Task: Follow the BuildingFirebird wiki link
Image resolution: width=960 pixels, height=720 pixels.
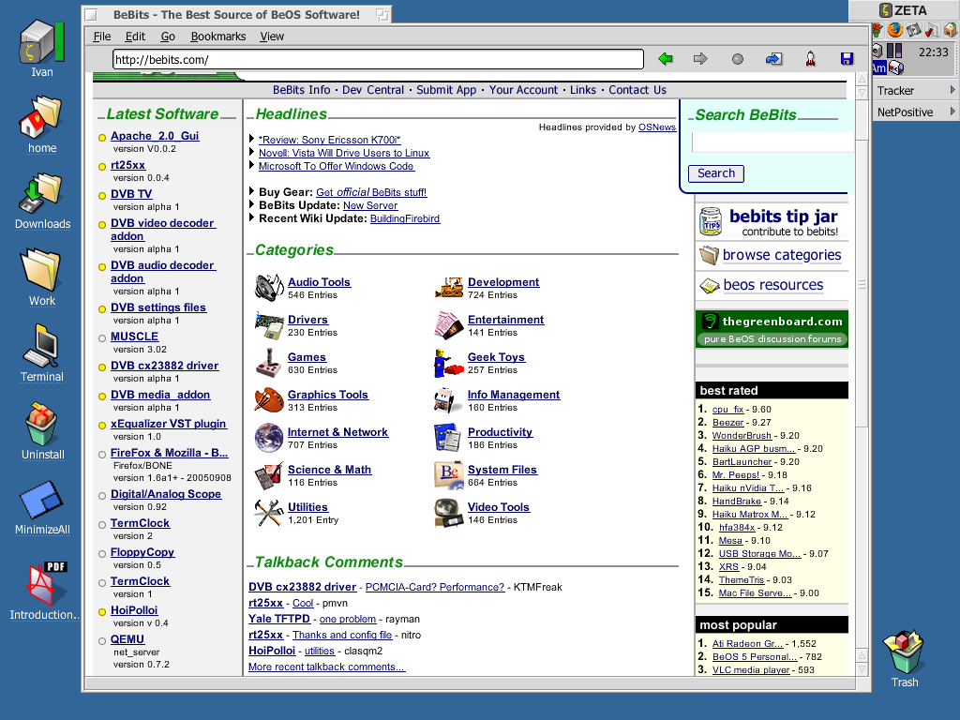Action: click(405, 218)
